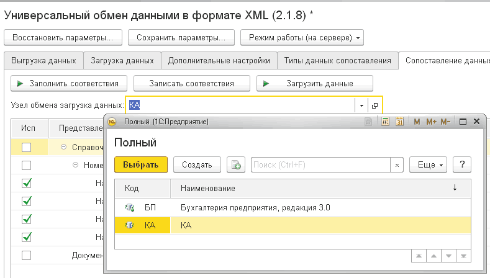Click the M- memory subtract button
490x278 pixels.
pos(445,122)
